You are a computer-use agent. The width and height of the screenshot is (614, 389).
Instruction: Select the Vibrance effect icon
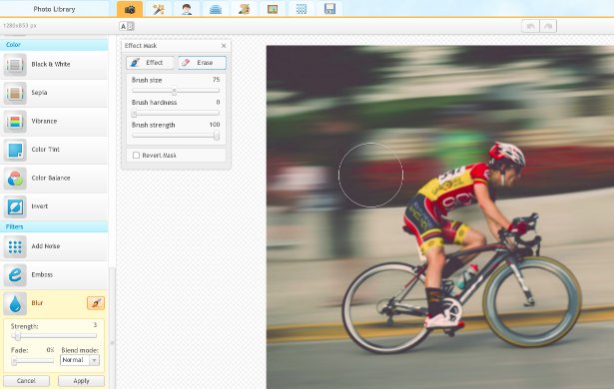[15, 122]
